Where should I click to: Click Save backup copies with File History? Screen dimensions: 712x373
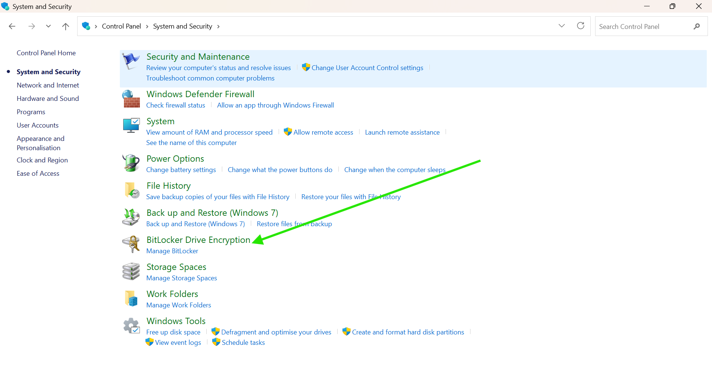coord(218,197)
